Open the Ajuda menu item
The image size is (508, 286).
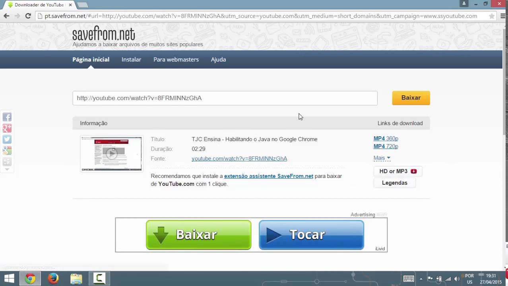(218, 59)
